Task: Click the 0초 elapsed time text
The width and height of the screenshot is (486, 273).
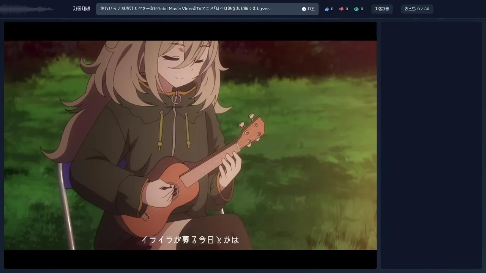Action: pos(311,9)
